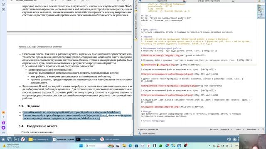Click the '# Цель работы' heading line
266x149 pixels.
(149, 29)
